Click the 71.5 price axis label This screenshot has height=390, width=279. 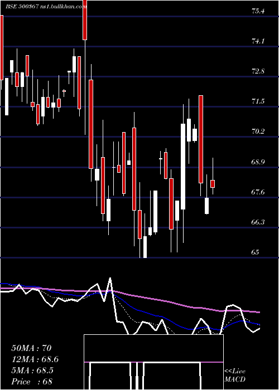[x=258, y=101]
